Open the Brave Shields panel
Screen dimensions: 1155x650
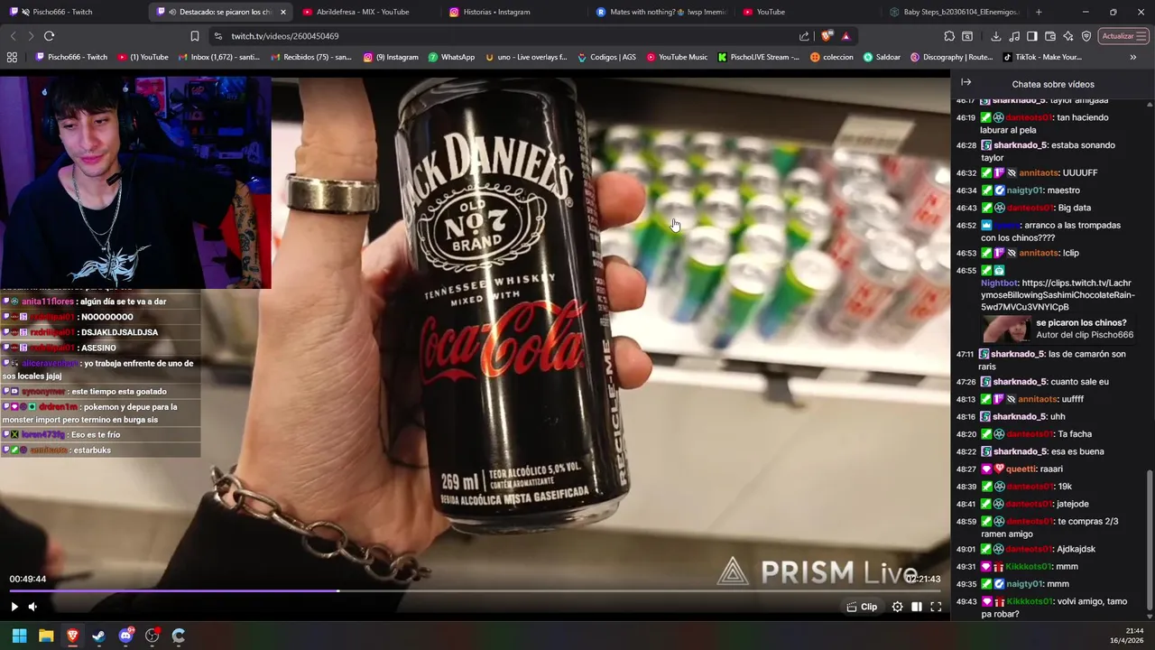(x=827, y=36)
